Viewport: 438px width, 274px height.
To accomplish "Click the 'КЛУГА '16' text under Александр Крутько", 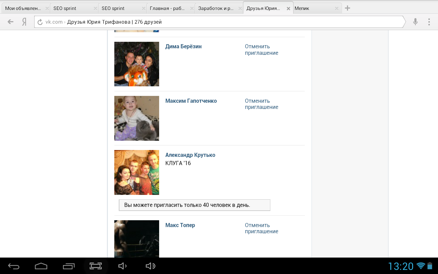I will 178,163.
